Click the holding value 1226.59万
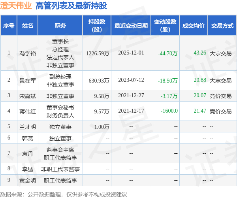Image resolution: width=237 pixels, height=198 pixels. point(98,53)
